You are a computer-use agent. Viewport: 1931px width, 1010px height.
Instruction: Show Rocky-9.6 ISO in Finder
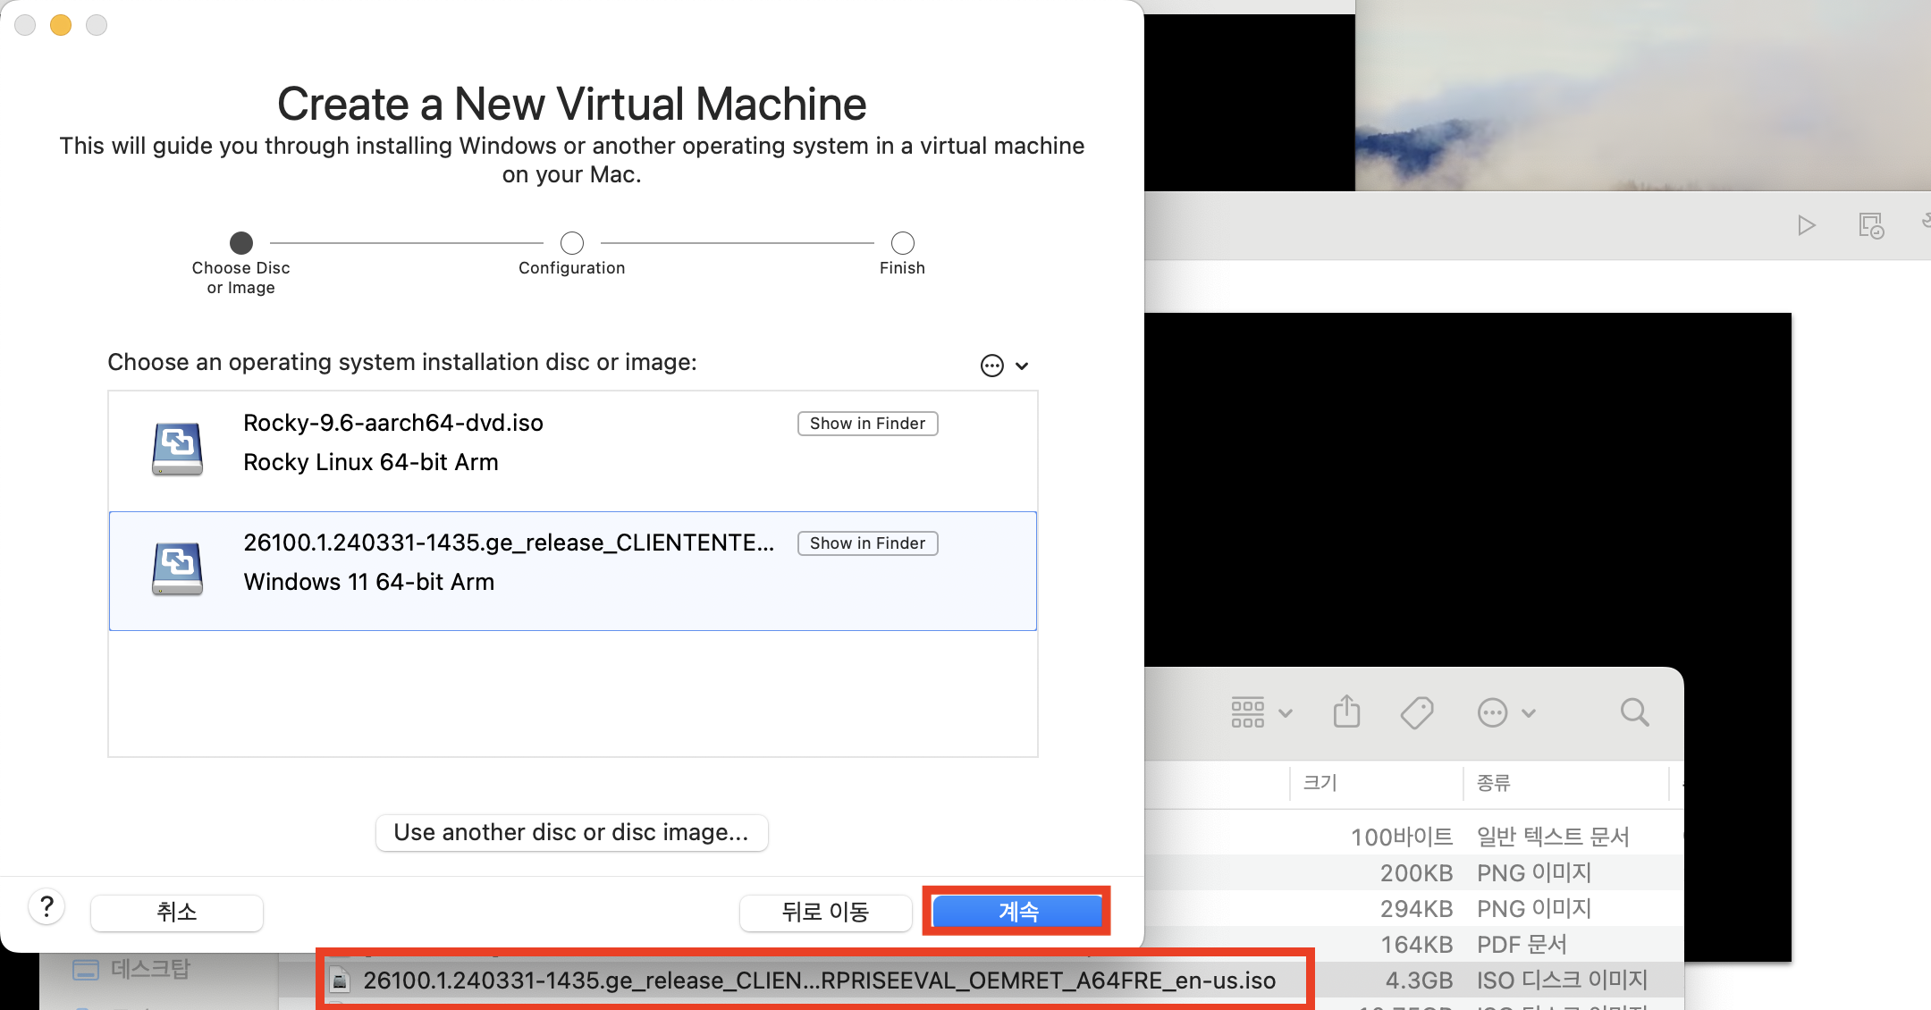(867, 424)
